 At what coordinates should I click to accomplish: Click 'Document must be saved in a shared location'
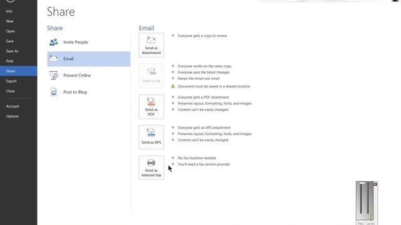(214, 86)
